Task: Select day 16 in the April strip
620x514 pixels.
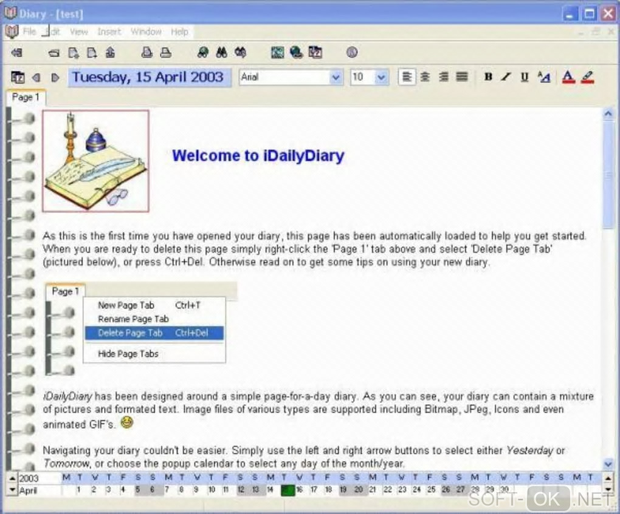Action: pos(299,490)
